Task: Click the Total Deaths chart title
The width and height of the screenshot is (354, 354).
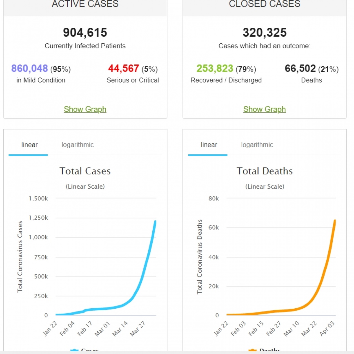Action: 264,171
